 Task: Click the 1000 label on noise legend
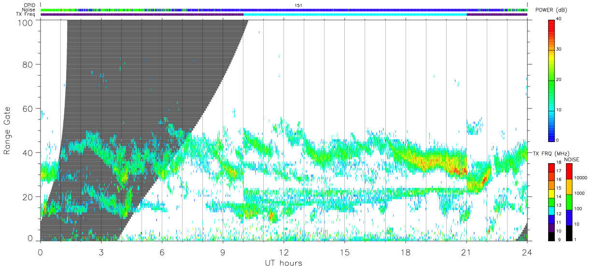pos(579,193)
